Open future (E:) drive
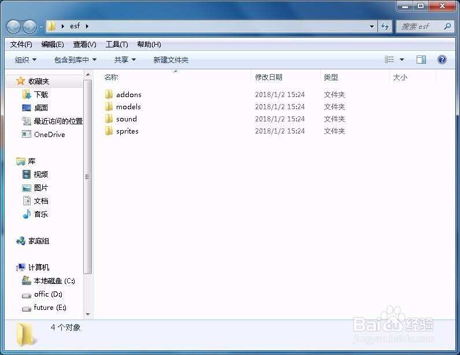The height and width of the screenshot is (355, 460). click(50, 308)
